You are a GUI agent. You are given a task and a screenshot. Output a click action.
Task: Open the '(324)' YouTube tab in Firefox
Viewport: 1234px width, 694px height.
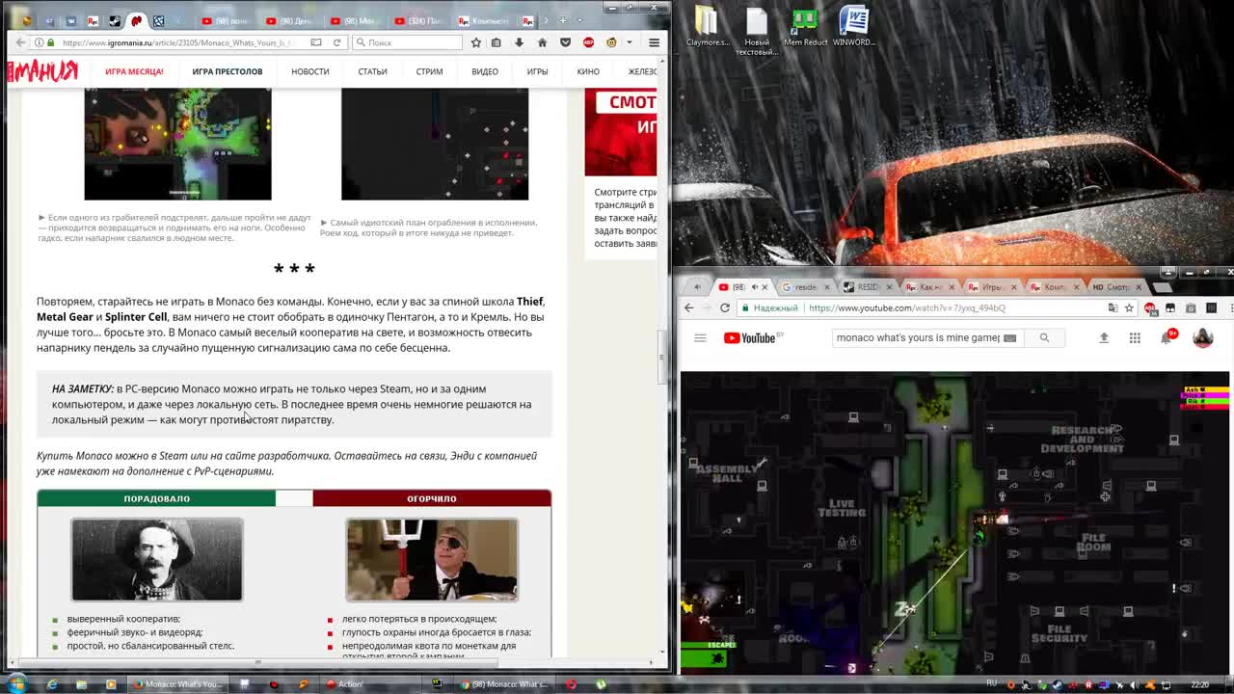pos(419,20)
